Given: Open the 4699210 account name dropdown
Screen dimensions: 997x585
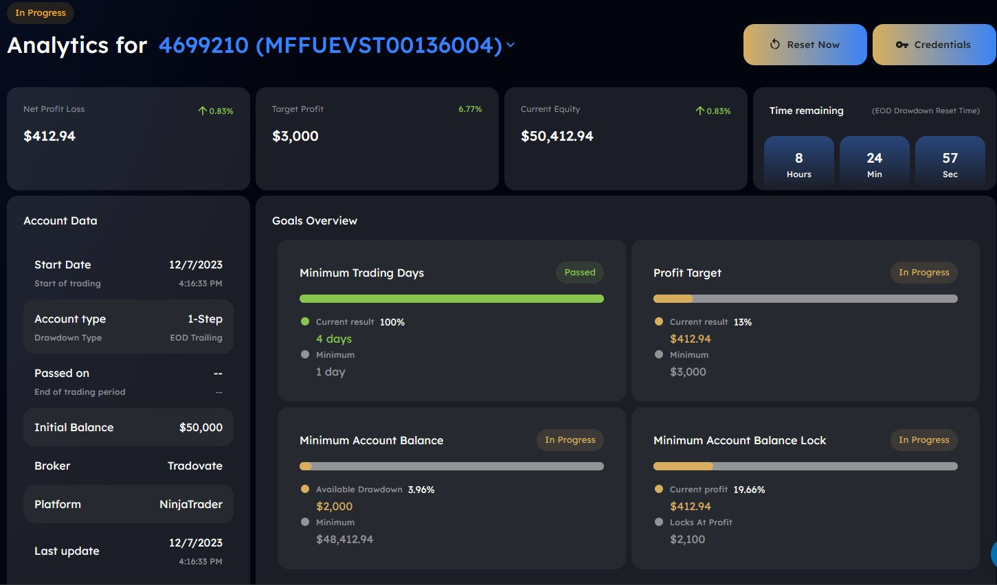Looking at the screenshot, I should pyautogui.click(x=330, y=45).
